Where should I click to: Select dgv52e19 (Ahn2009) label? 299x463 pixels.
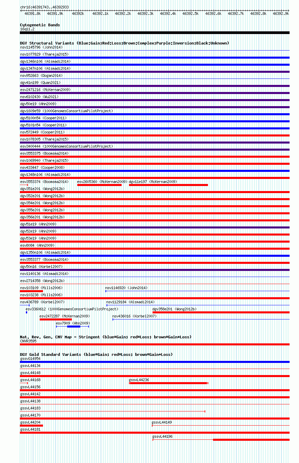(38, 231)
